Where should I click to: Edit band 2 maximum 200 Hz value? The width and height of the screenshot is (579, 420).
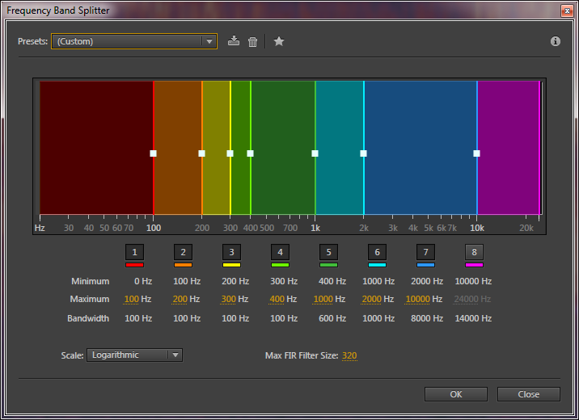178,299
